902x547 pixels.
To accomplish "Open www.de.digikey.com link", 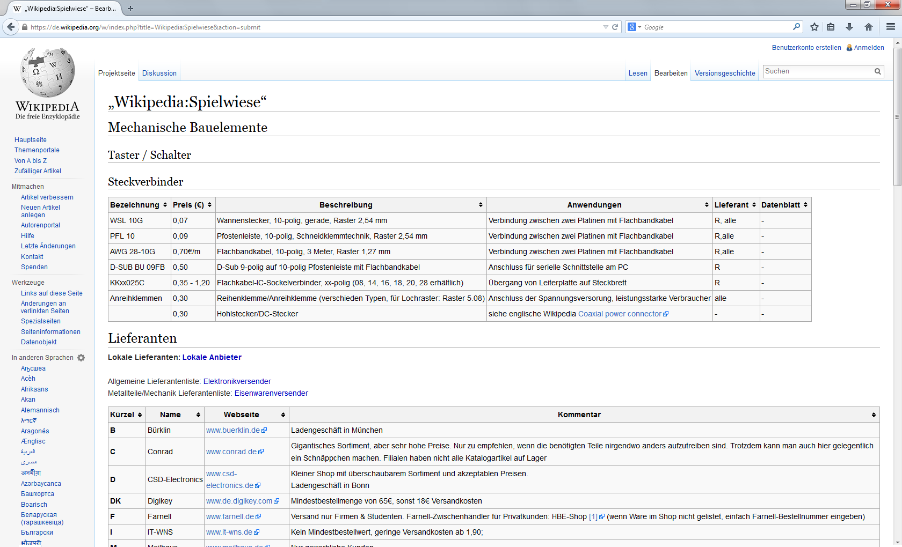I will [243, 501].
